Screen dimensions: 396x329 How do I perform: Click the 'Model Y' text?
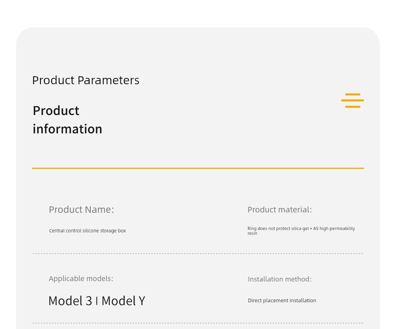[x=123, y=301]
